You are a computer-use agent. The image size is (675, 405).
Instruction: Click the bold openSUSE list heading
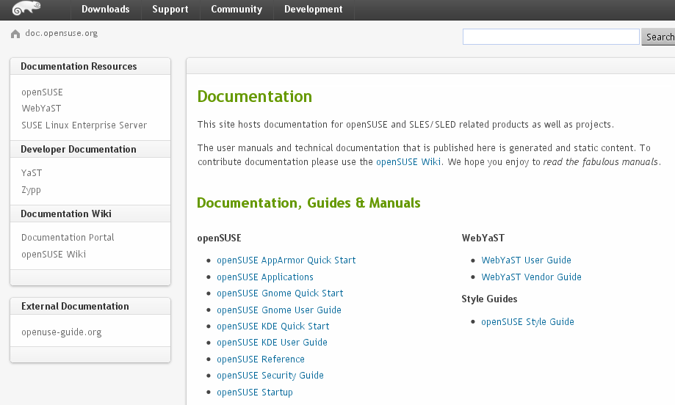pos(219,238)
